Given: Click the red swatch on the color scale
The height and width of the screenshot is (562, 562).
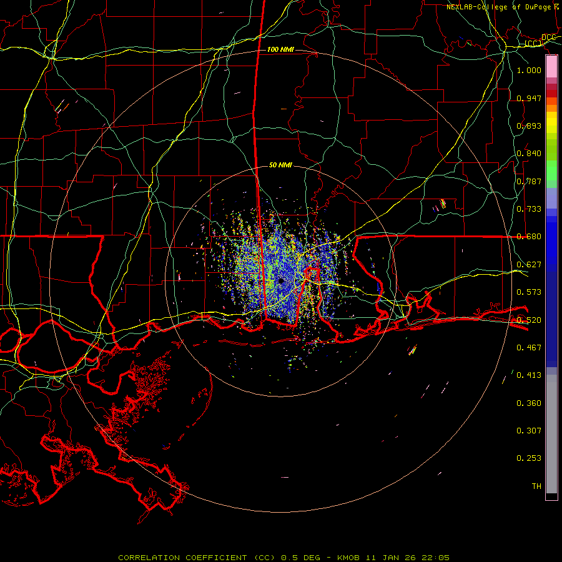Looking at the screenshot, I should coord(551,94).
